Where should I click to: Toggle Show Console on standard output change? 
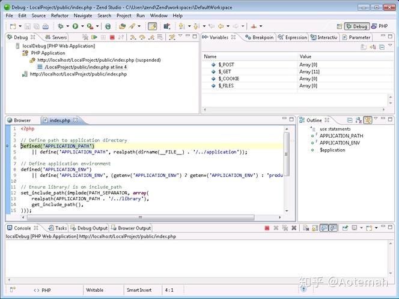[324, 228]
